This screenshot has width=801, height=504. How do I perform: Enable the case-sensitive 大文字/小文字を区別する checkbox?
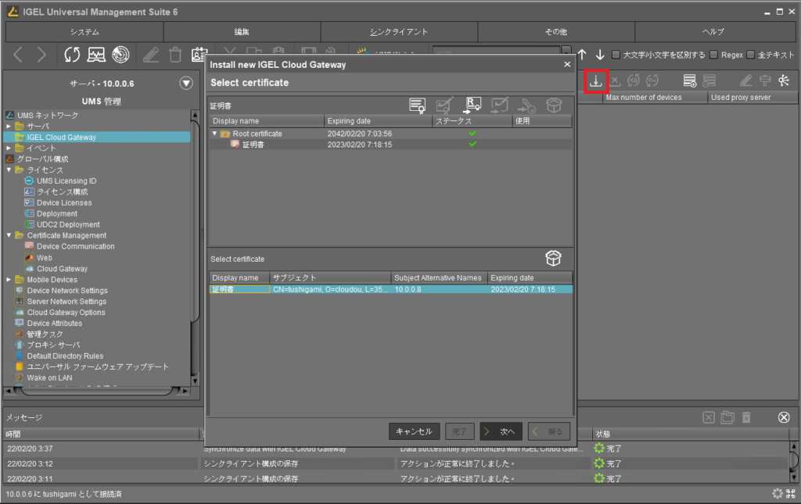(616, 55)
